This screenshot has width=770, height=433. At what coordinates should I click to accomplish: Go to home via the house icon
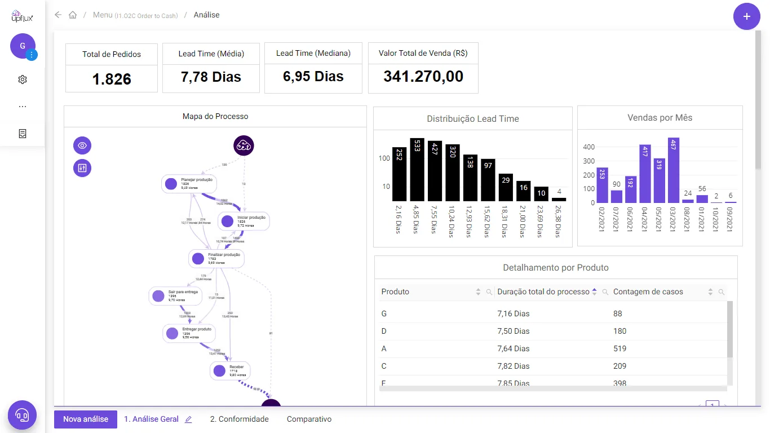73,15
